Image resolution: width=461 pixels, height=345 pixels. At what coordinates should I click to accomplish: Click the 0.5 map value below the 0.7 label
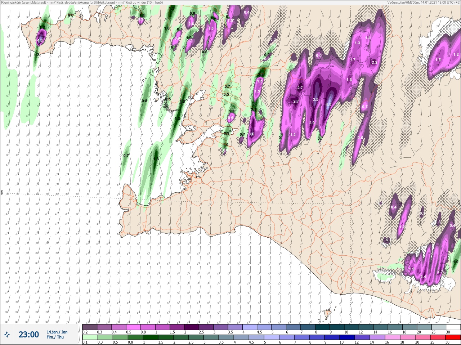(x=226, y=95)
